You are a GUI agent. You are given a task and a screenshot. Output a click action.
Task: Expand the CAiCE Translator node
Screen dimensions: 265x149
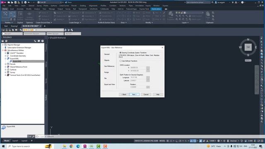(5, 53)
